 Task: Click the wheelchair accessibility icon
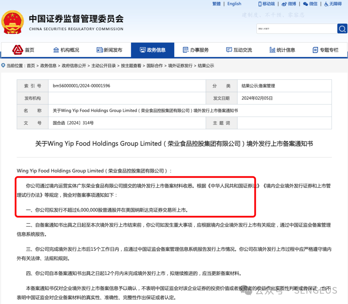326,4
